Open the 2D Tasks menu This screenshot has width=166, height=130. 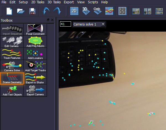[x=38, y=2]
